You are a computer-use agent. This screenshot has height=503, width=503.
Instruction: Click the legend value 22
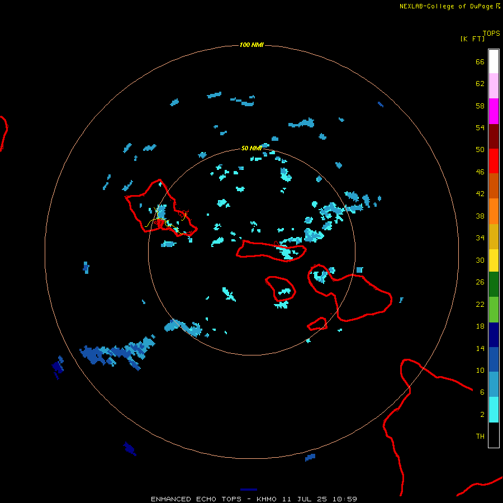(480, 304)
